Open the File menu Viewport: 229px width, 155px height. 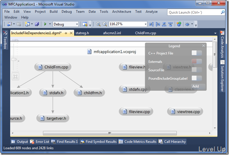[7, 11]
